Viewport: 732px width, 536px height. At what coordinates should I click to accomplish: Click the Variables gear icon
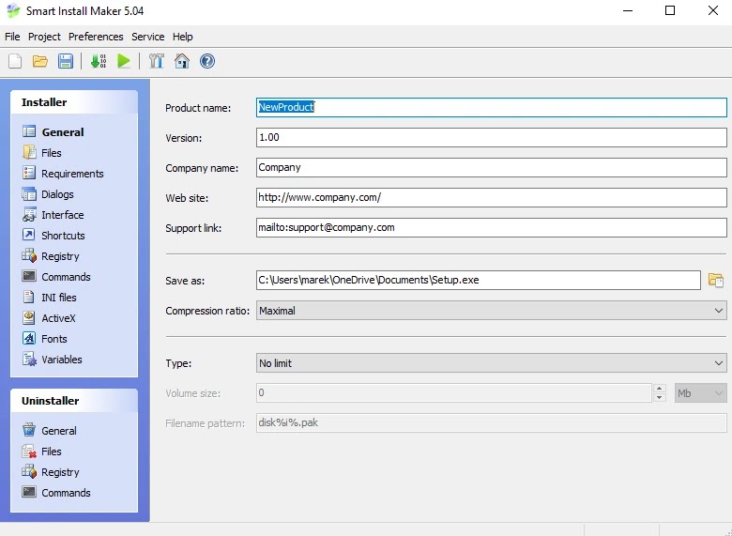[x=29, y=359]
